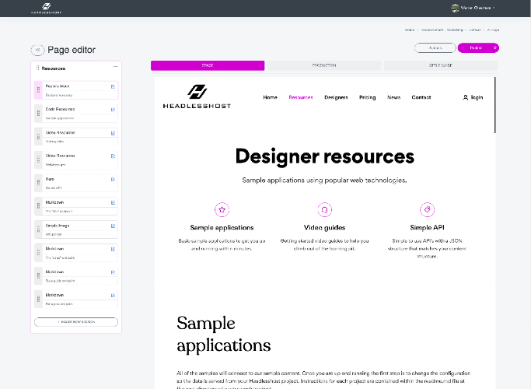Edit the Markdown section below Hero
531x389 pixels.
tap(113, 202)
